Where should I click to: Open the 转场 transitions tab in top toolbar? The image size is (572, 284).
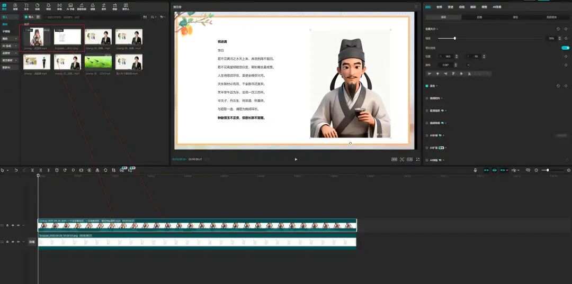pos(59,6)
